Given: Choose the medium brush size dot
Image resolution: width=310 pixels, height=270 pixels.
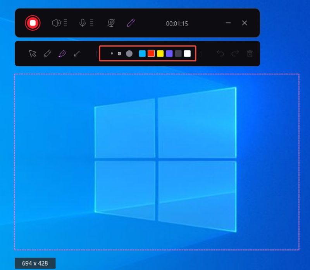Looking at the screenshot, I should pos(119,53).
